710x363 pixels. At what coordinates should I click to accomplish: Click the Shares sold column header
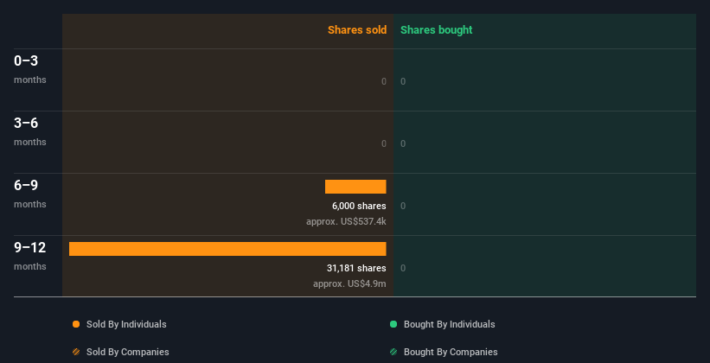click(x=356, y=30)
